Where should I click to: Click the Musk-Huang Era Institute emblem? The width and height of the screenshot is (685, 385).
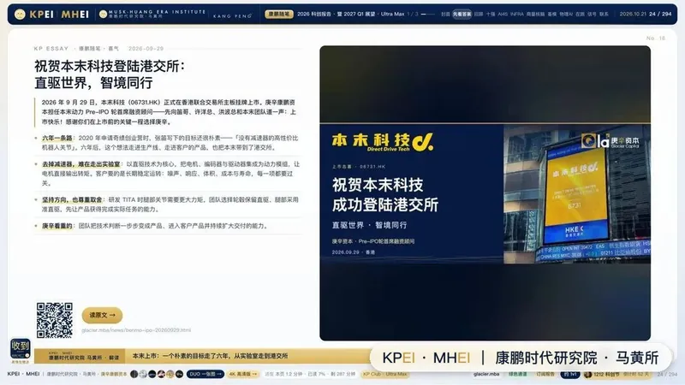coord(103,15)
